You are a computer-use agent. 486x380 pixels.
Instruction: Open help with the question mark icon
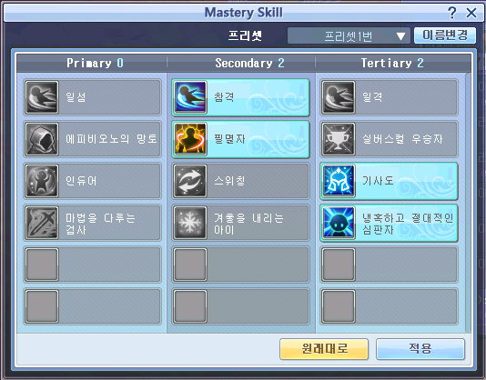tap(452, 13)
